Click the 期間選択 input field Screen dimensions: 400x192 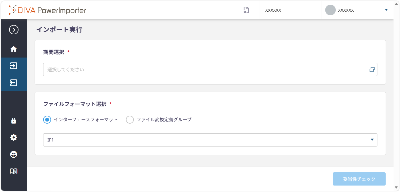tap(210, 70)
